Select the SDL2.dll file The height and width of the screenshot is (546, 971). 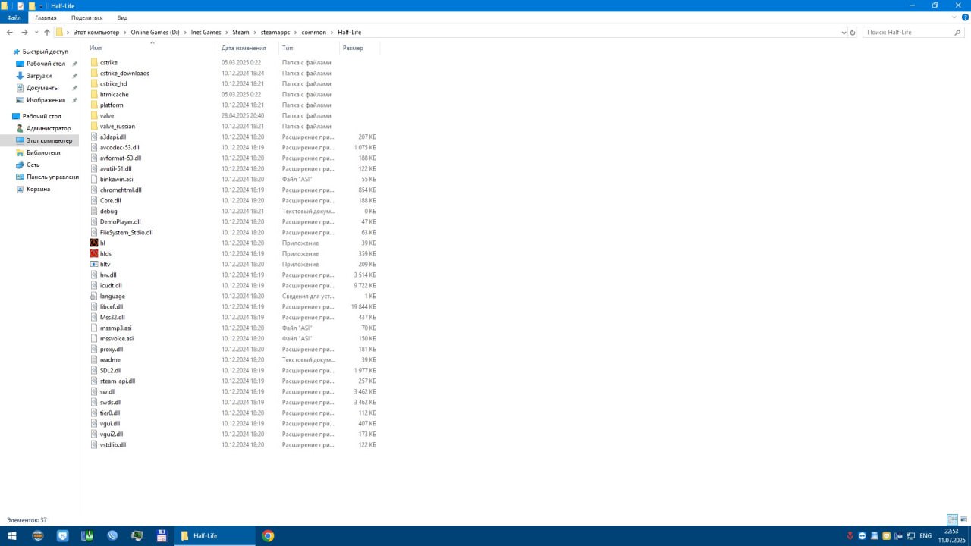[x=111, y=370]
